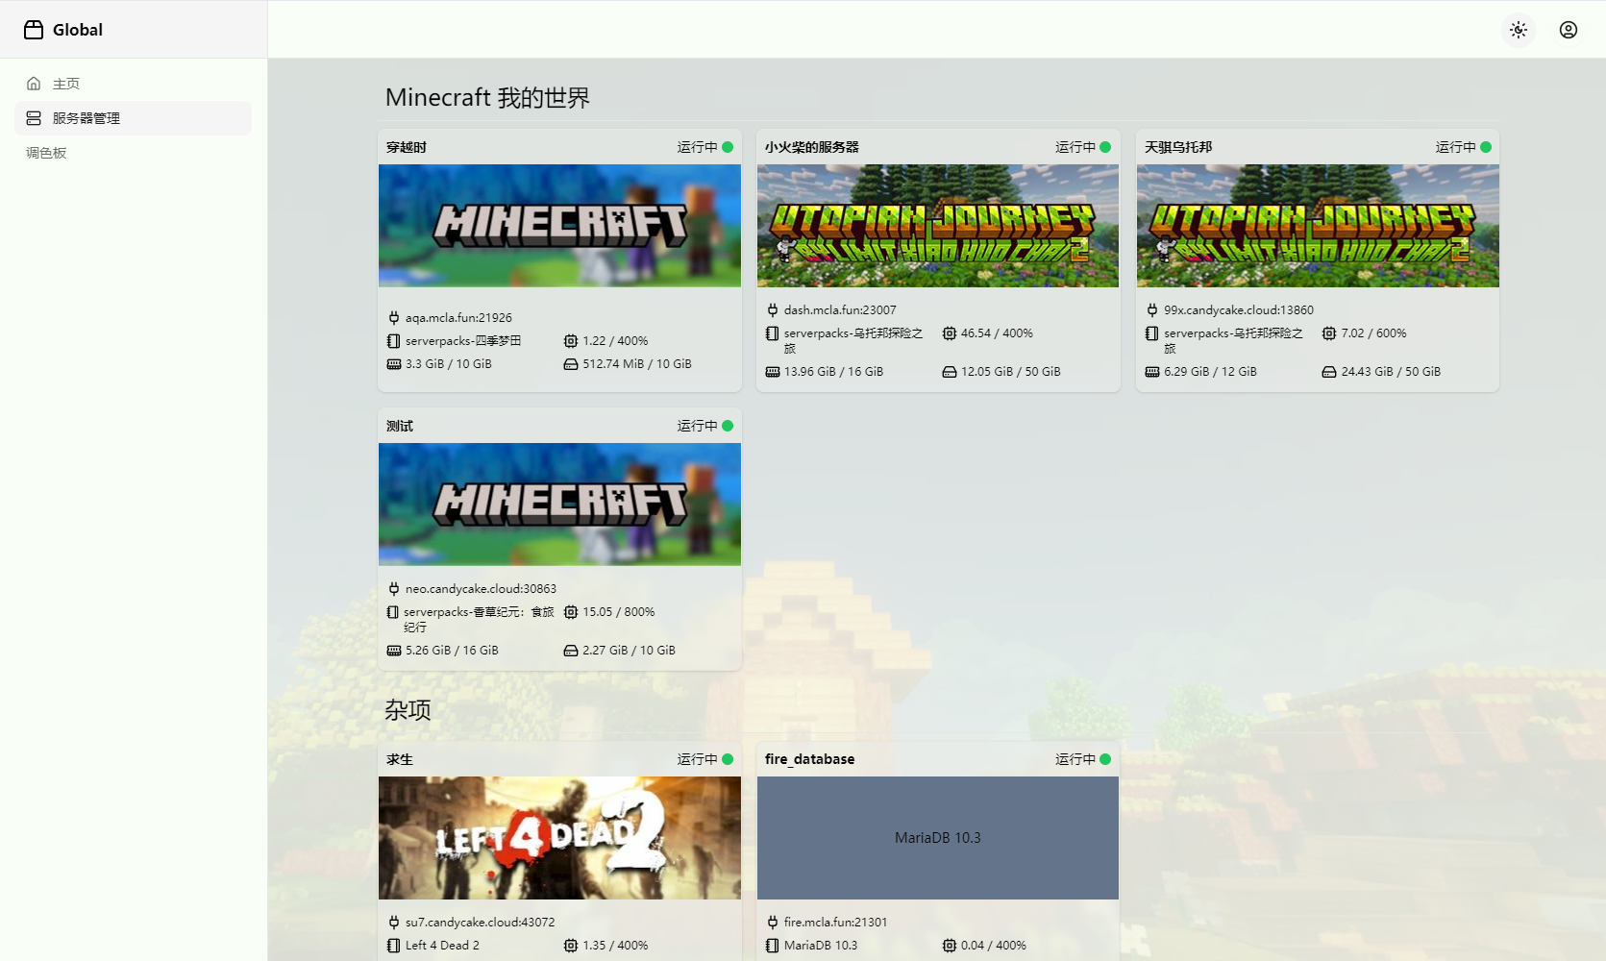Click the CPU icon beside 7.02 / 600%
The height and width of the screenshot is (961, 1606).
tap(1329, 333)
